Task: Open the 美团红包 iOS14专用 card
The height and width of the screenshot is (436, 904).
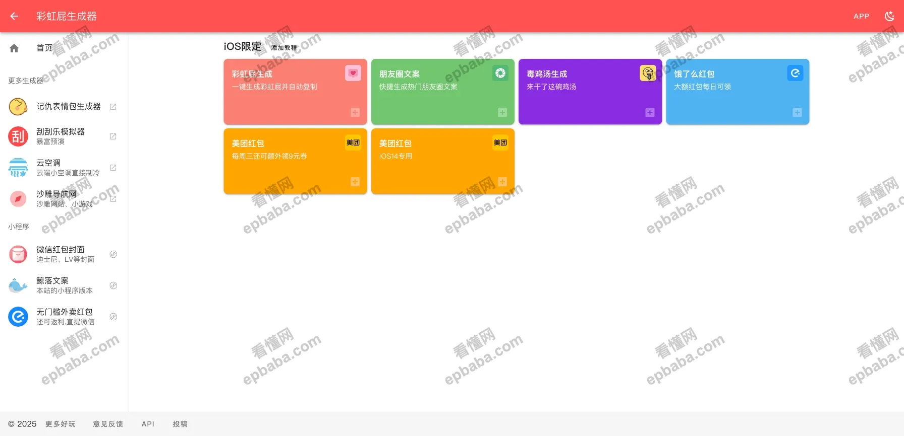Action: pyautogui.click(x=442, y=161)
